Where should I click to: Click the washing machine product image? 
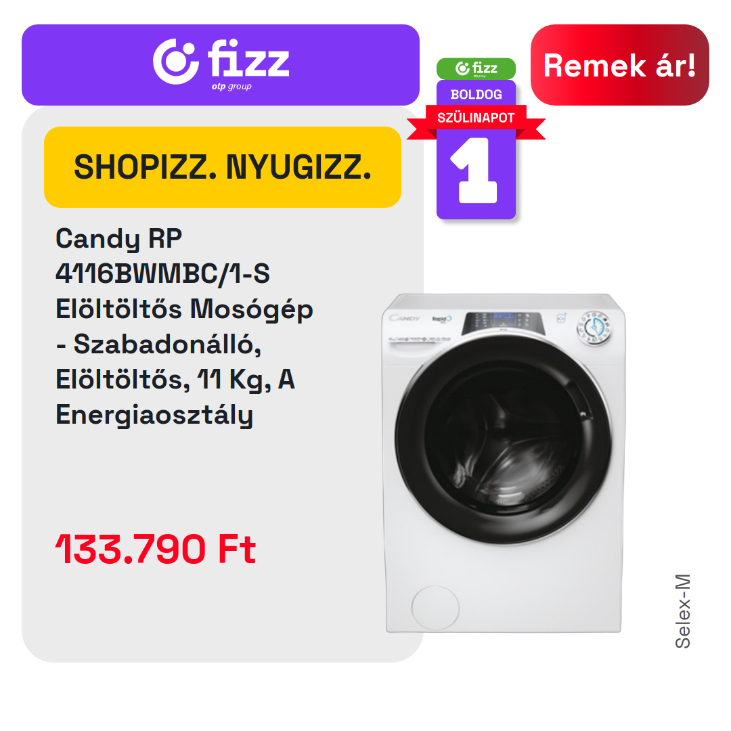click(503, 463)
